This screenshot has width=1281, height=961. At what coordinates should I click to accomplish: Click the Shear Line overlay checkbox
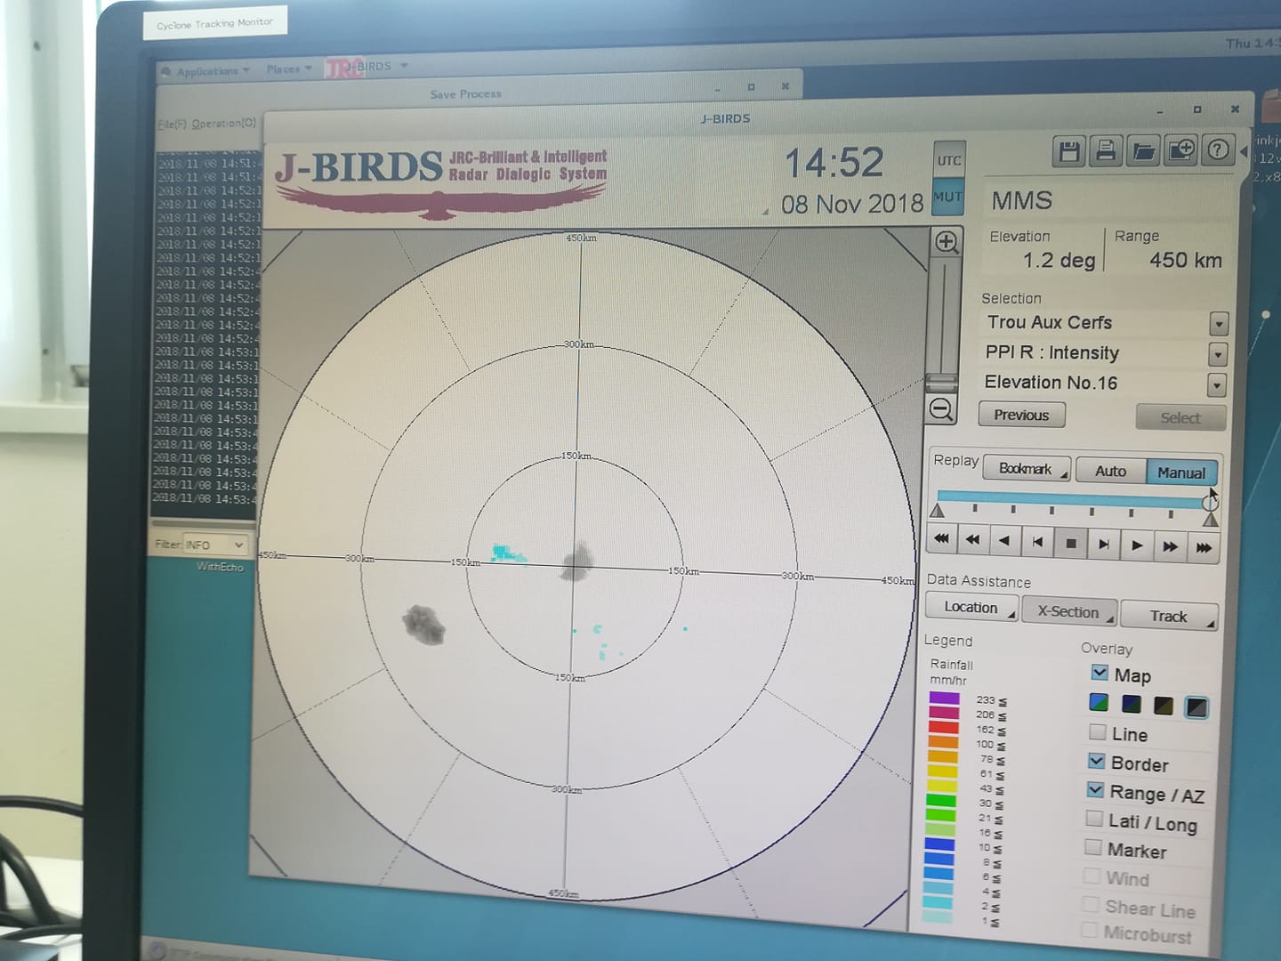tap(1091, 904)
